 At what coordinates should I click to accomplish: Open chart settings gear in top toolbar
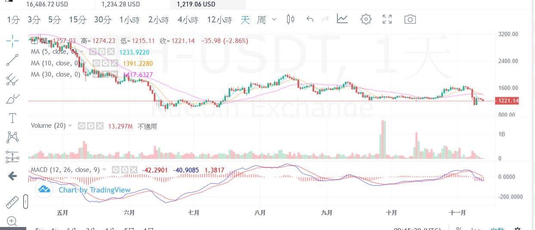click(x=366, y=19)
